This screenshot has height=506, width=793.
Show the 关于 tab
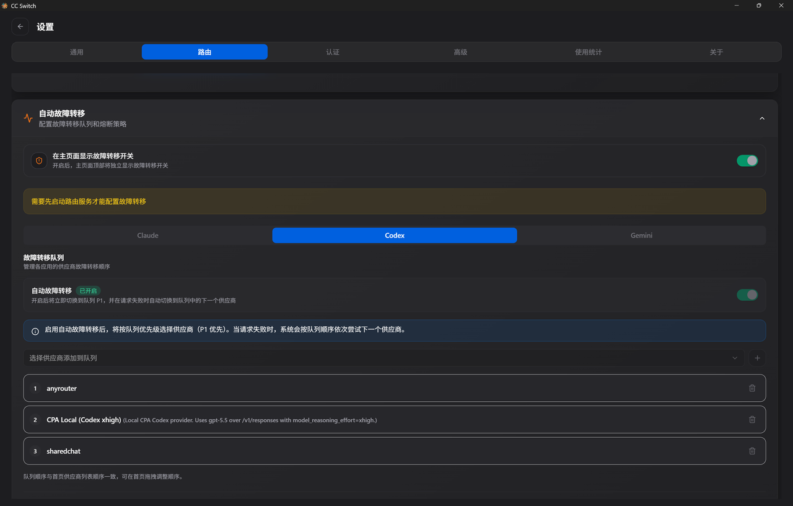coord(716,52)
